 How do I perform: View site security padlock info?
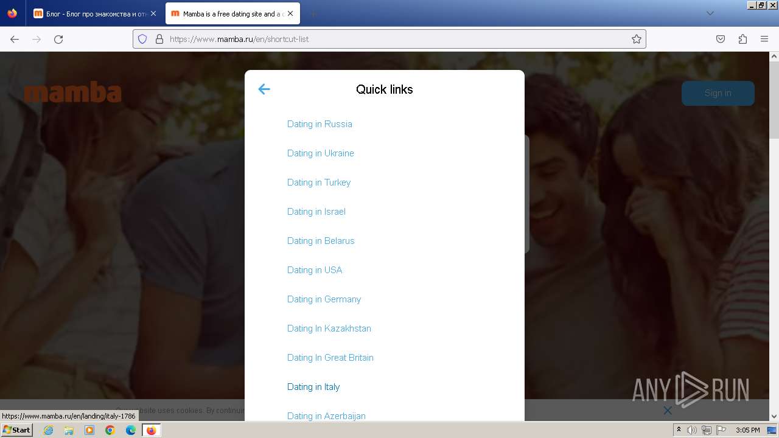coord(159,39)
